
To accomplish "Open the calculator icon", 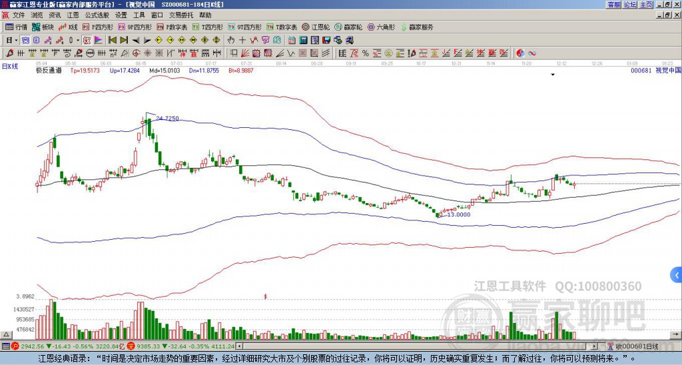I will click(304, 41).
